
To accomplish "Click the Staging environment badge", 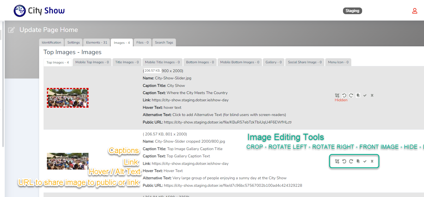I will coord(352,11).
